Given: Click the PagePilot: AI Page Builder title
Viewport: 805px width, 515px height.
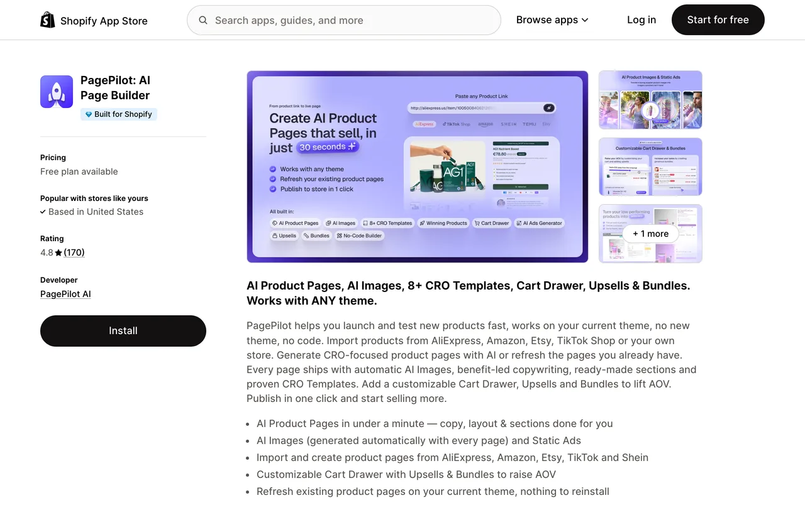Looking at the screenshot, I should click(x=115, y=88).
